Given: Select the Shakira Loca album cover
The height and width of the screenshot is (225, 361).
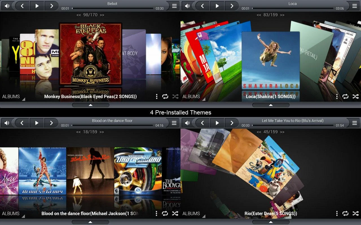Looking at the screenshot, I should pyautogui.click(x=271, y=60).
